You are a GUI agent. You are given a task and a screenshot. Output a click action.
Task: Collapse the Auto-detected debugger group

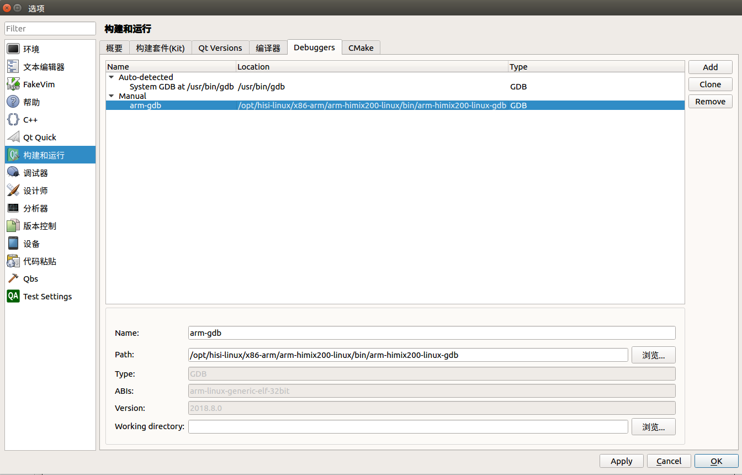point(112,77)
